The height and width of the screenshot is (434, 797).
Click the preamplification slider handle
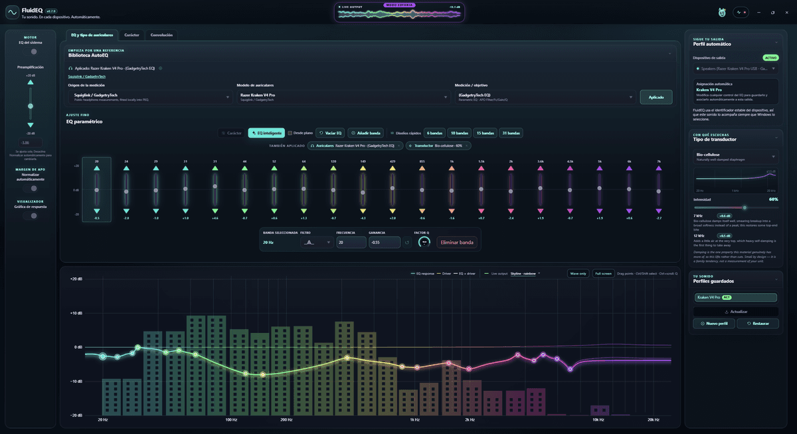click(30, 106)
